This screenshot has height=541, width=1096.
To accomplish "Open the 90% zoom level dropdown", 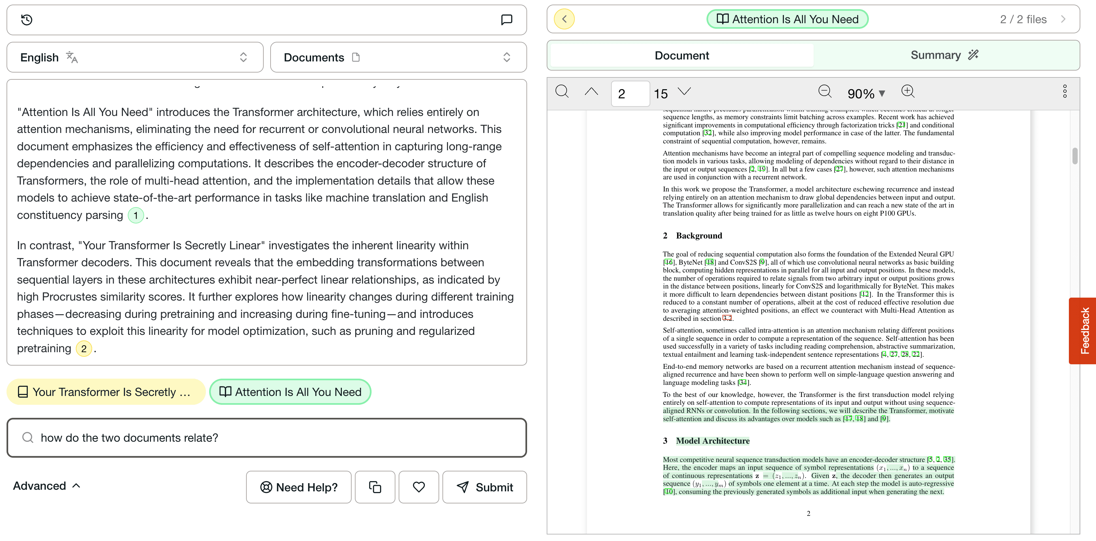I will coord(866,93).
